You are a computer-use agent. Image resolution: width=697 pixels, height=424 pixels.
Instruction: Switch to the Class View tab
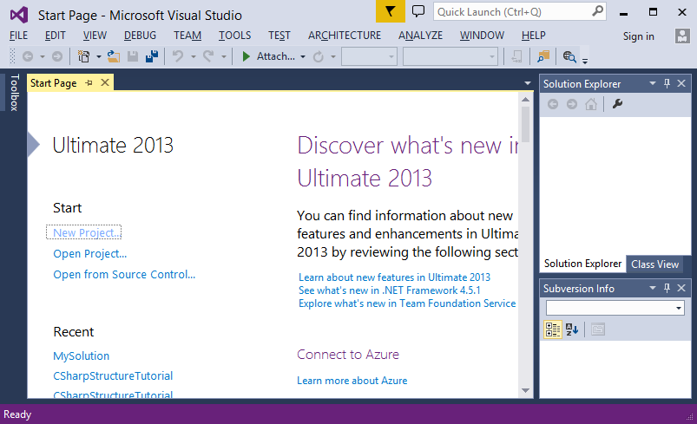[x=654, y=264]
